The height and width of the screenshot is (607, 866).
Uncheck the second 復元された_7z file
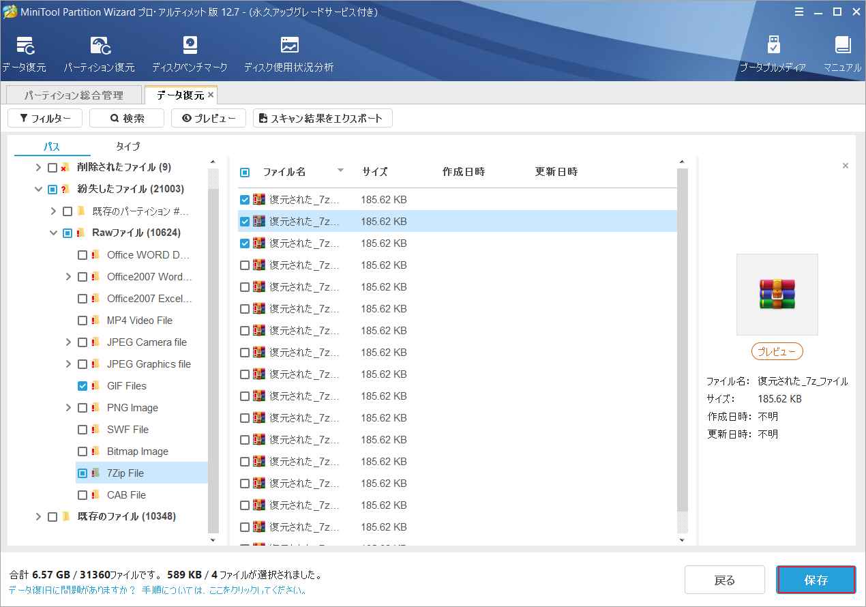(243, 221)
